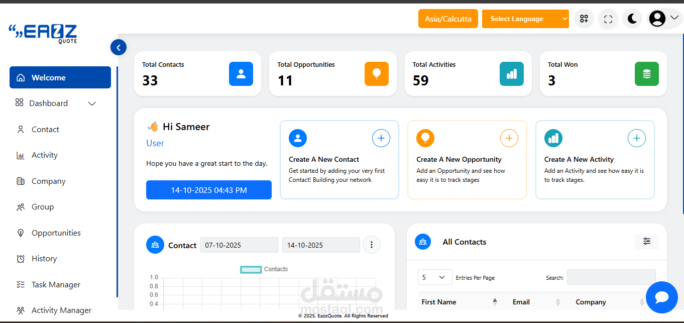Click the Asia/Calcutta timezone button
The height and width of the screenshot is (323, 684).
(x=448, y=19)
